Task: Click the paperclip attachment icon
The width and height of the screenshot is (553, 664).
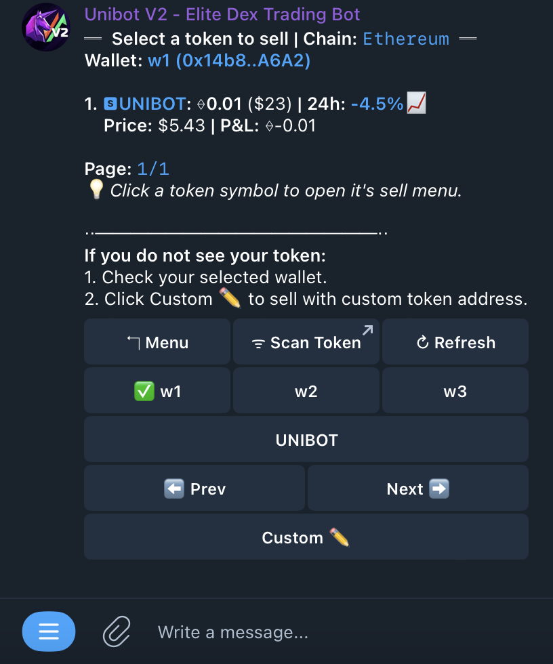Action: (117, 631)
